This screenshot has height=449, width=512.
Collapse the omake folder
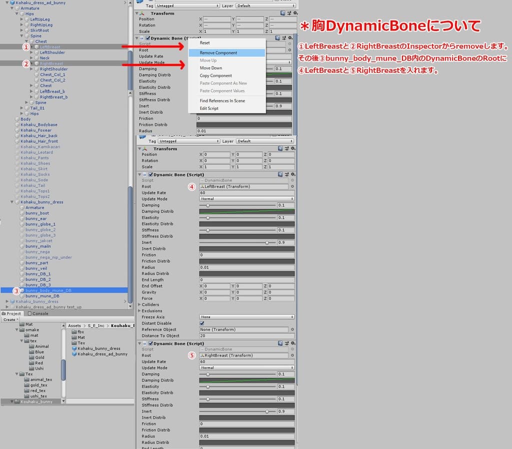16,330
